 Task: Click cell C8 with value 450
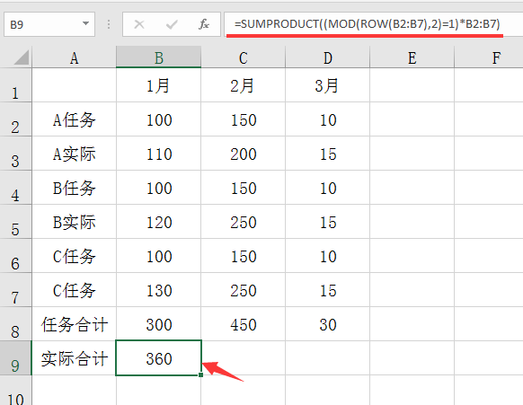coord(244,324)
